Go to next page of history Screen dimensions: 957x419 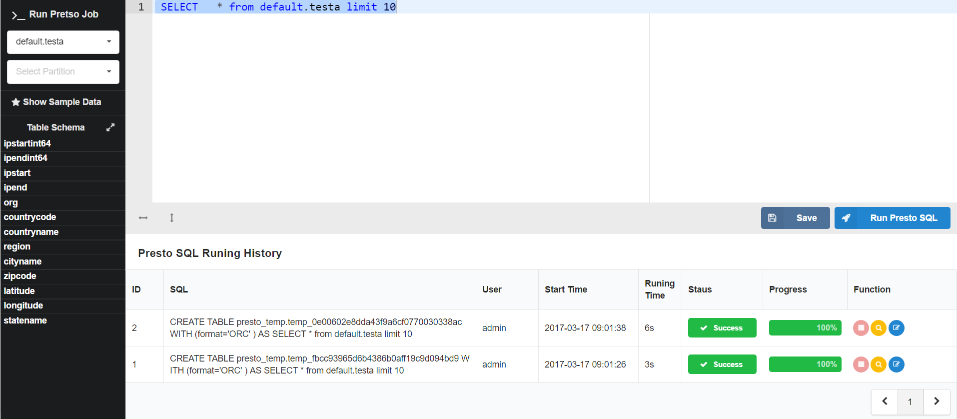tap(937, 401)
